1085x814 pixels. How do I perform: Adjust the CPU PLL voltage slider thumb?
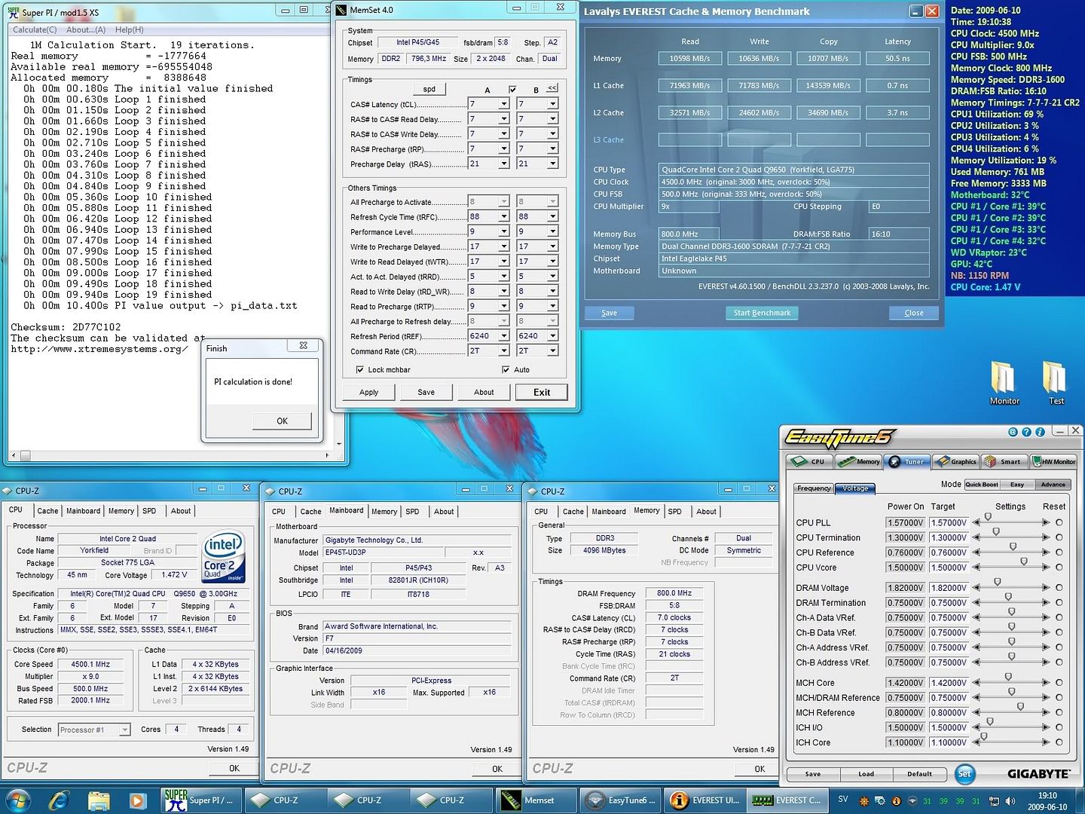(x=988, y=518)
